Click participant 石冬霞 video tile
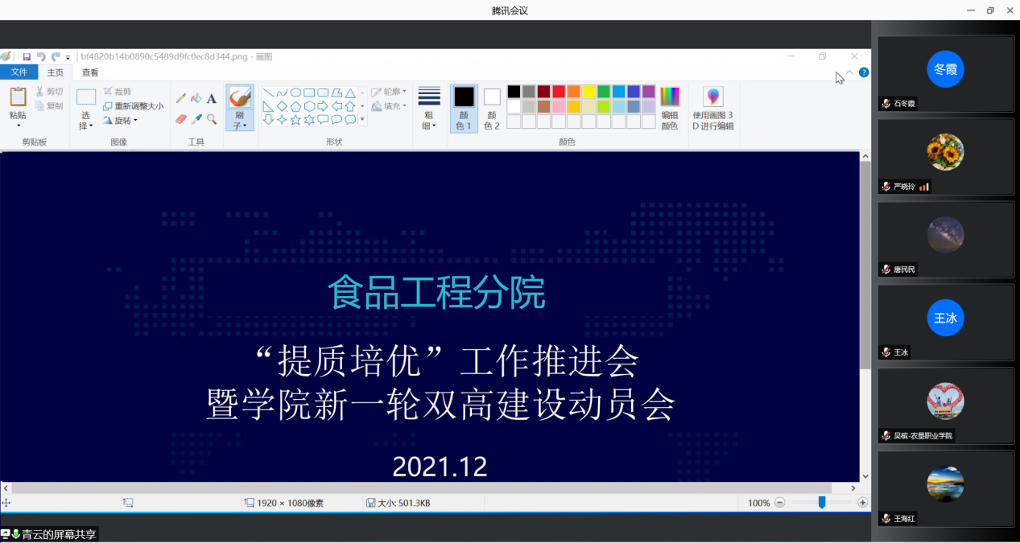The height and width of the screenshot is (543, 1020). point(945,73)
